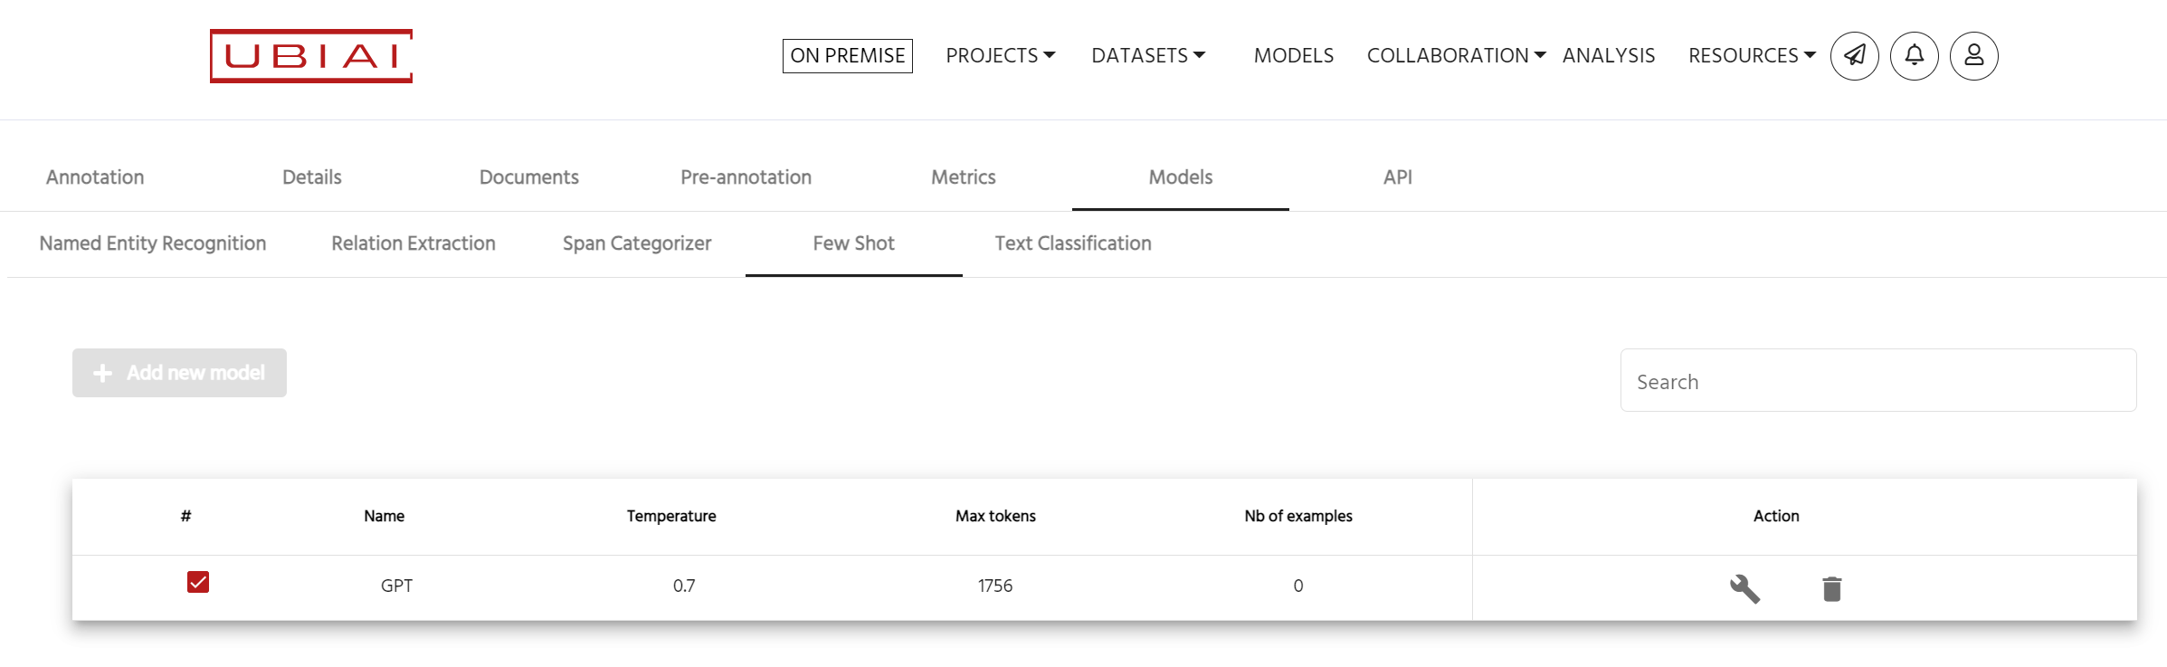Expand the Datasets dropdown menu

1147,56
